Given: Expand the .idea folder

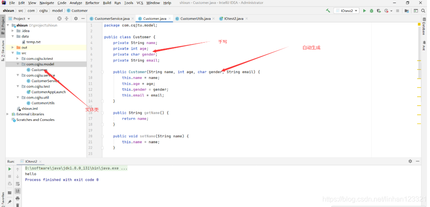Looking at the screenshot, I should pyautogui.click(x=12, y=31).
